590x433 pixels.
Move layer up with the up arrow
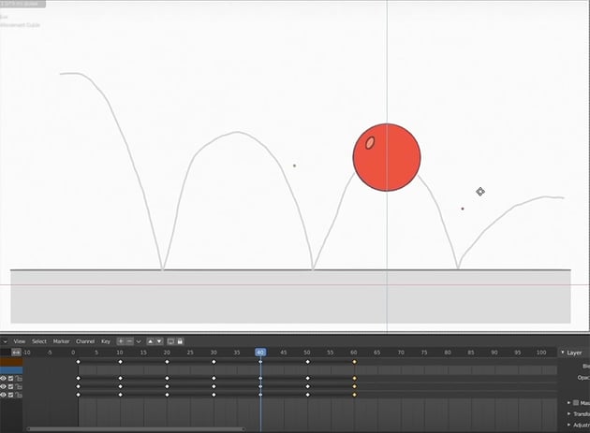pyautogui.click(x=151, y=341)
